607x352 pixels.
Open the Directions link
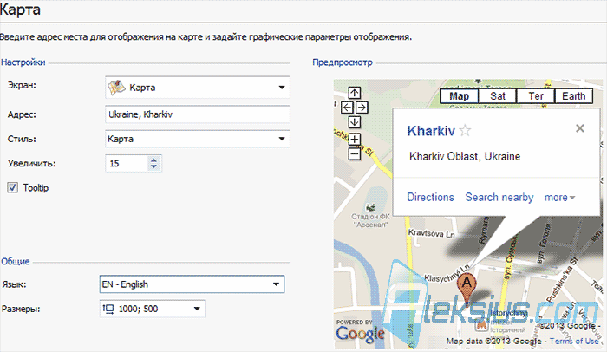click(430, 197)
